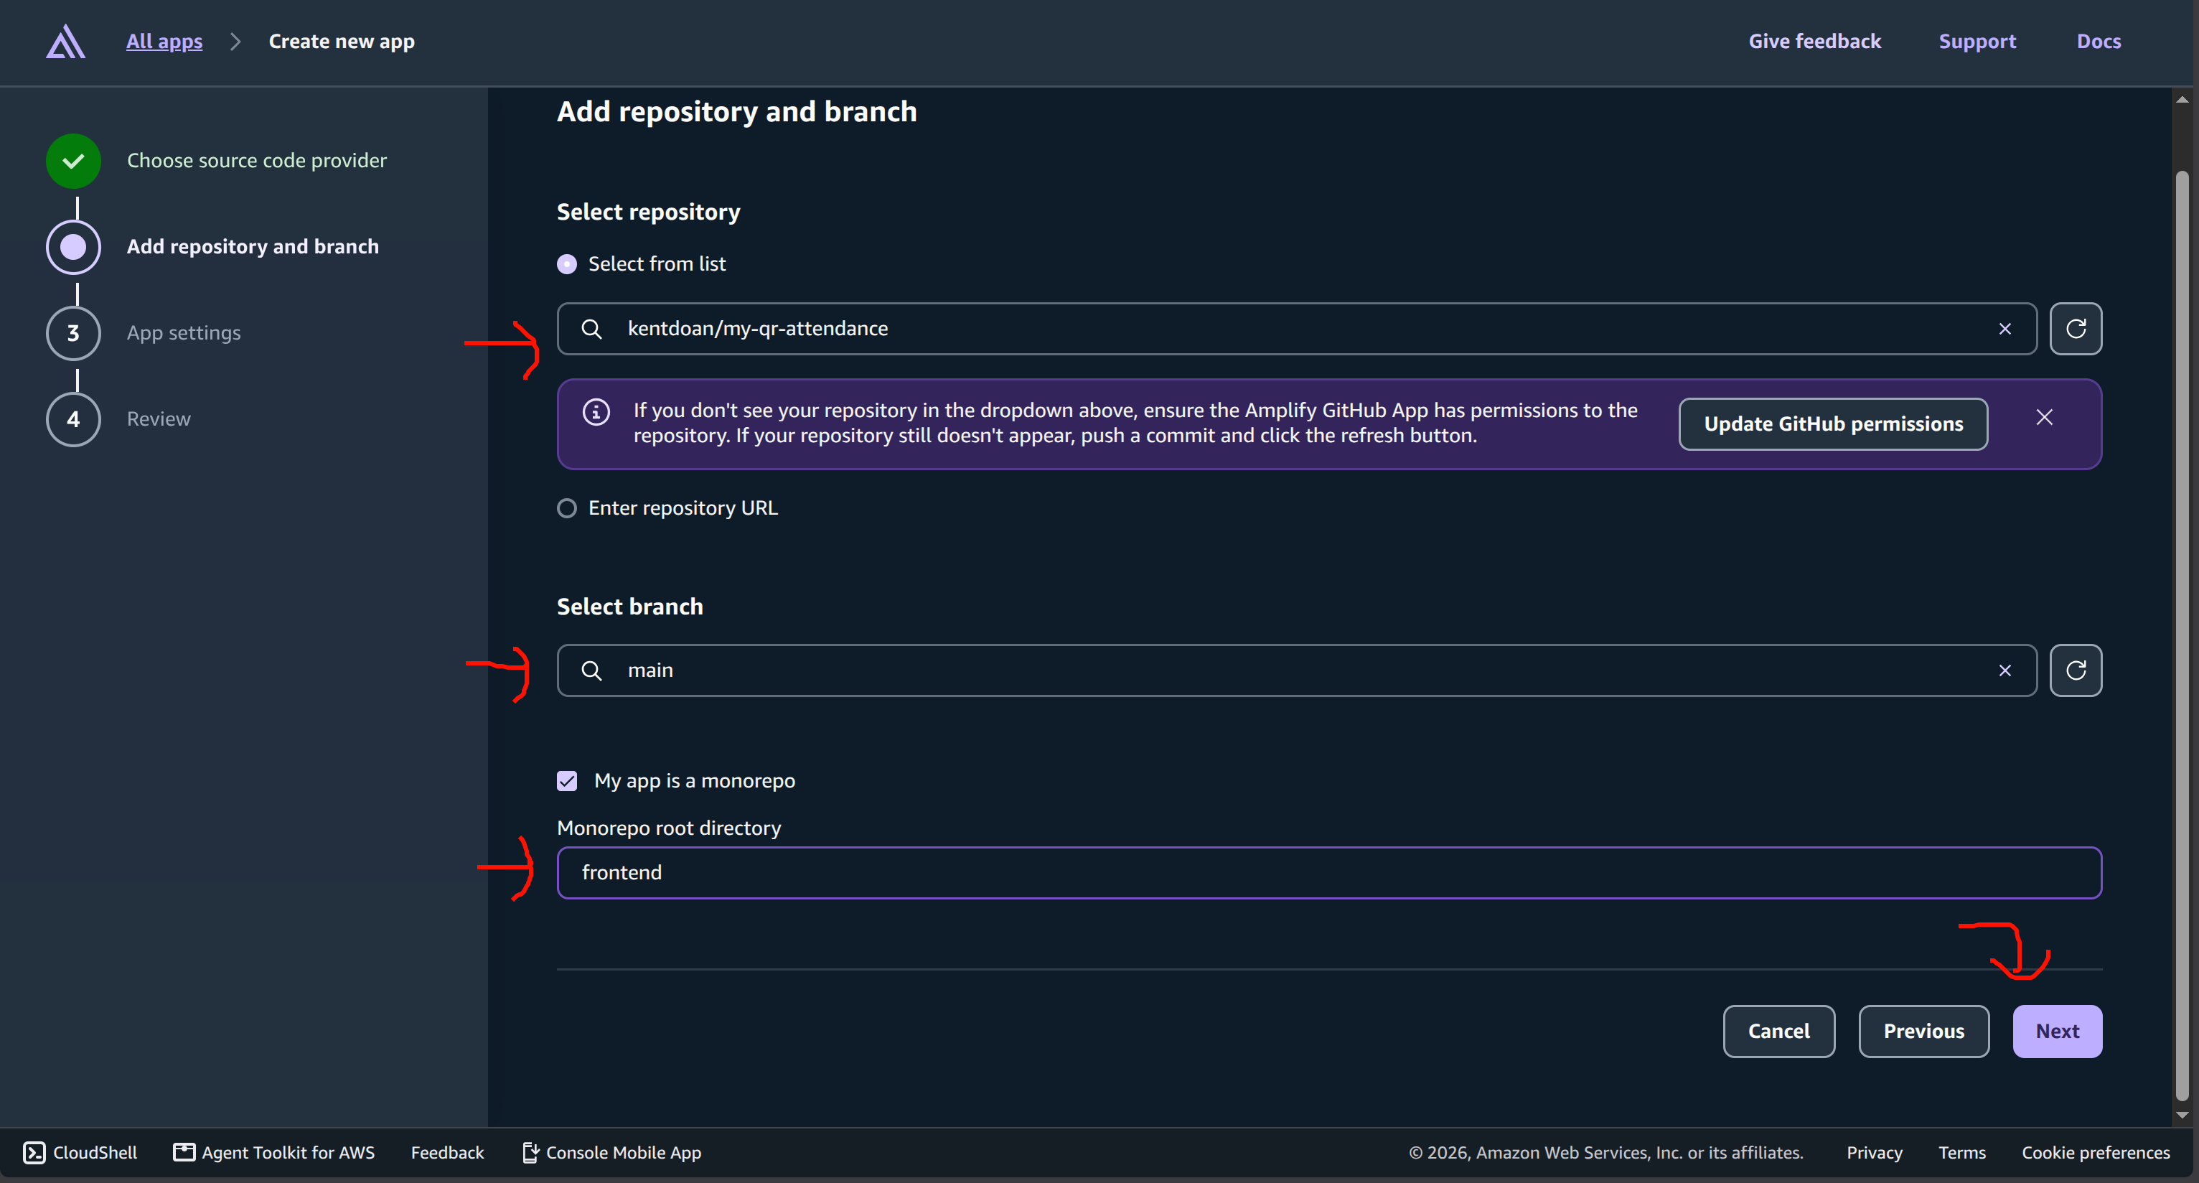Open Privacy link in footer
This screenshot has height=1183, width=2199.
click(x=1874, y=1152)
